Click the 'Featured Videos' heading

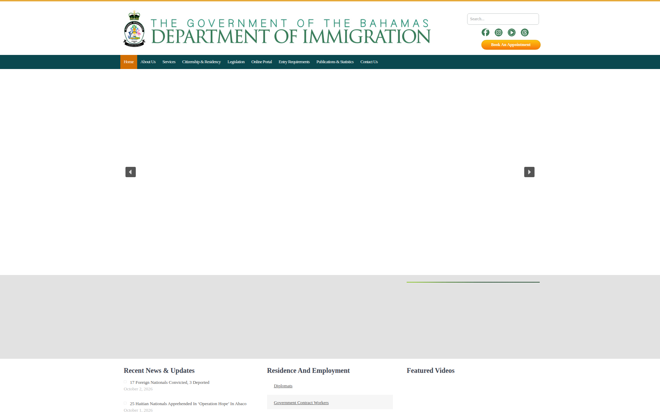pos(431,370)
